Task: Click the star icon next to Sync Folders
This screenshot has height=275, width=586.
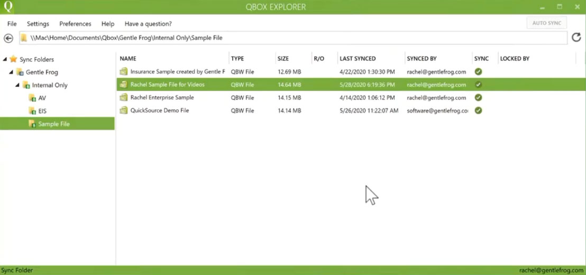Action: [x=13, y=59]
